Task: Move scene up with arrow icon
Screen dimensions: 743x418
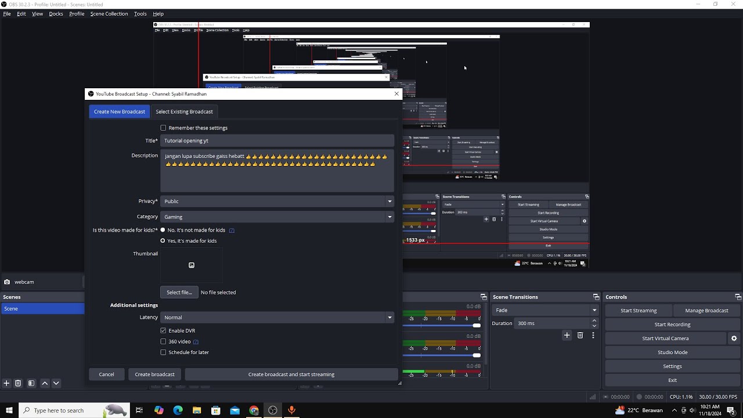Action: pos(45,383)
